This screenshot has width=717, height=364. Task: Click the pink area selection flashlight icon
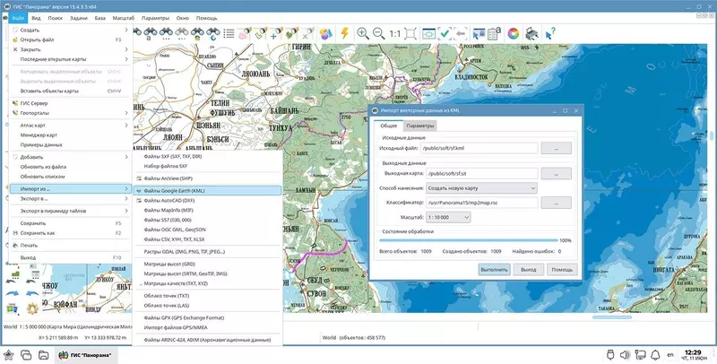pyautogui.click(x=245, y=33)
